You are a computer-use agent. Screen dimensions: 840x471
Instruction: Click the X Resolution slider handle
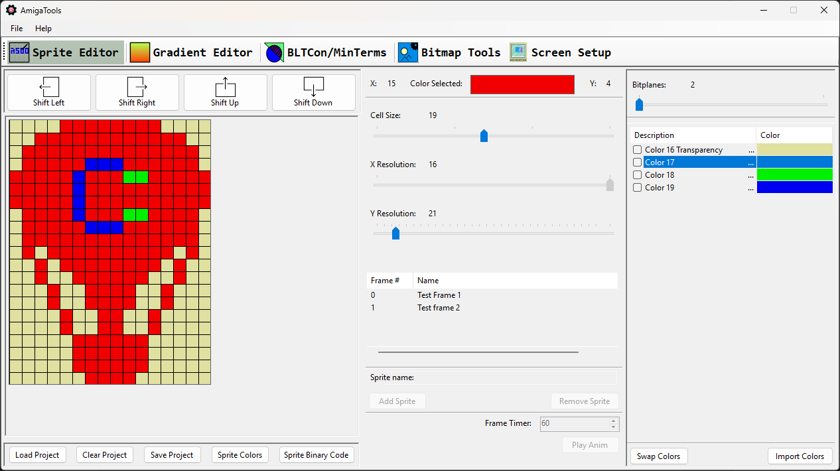pos(610,185)
